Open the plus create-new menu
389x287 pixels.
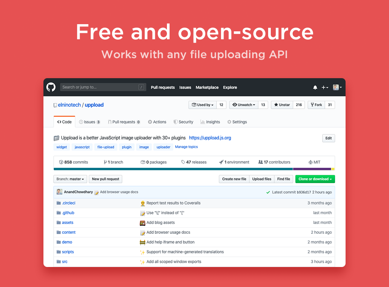coord(325,87)
